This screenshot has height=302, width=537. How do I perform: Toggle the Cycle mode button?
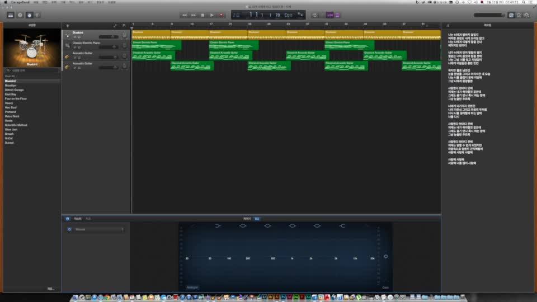314,15
